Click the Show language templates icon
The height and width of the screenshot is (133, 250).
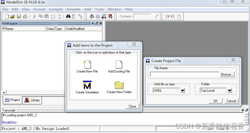click(179, 16)
